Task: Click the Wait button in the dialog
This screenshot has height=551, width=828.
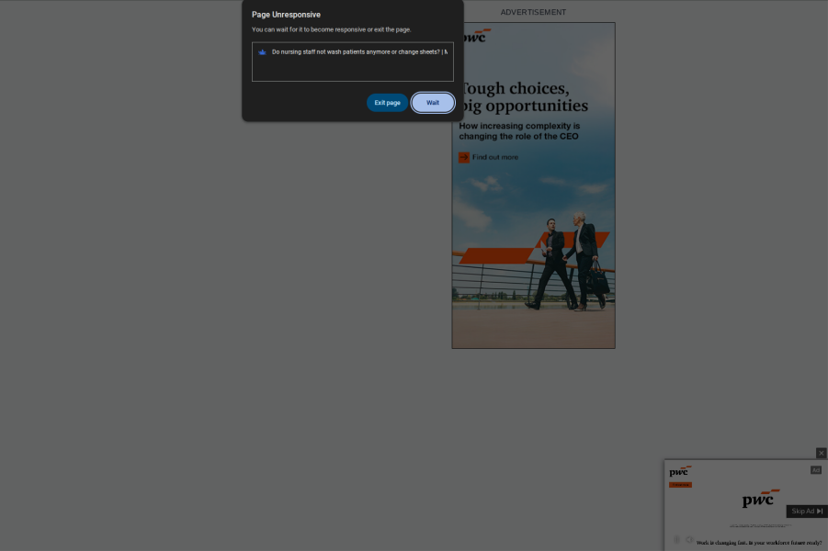Action: click(x=432, y=103)
